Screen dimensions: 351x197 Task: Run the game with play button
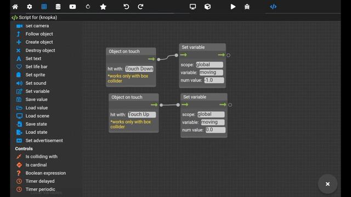point(233,7)
